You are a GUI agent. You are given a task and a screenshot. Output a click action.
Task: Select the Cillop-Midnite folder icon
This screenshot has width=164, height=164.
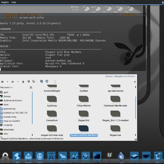[x=84, y=99]
